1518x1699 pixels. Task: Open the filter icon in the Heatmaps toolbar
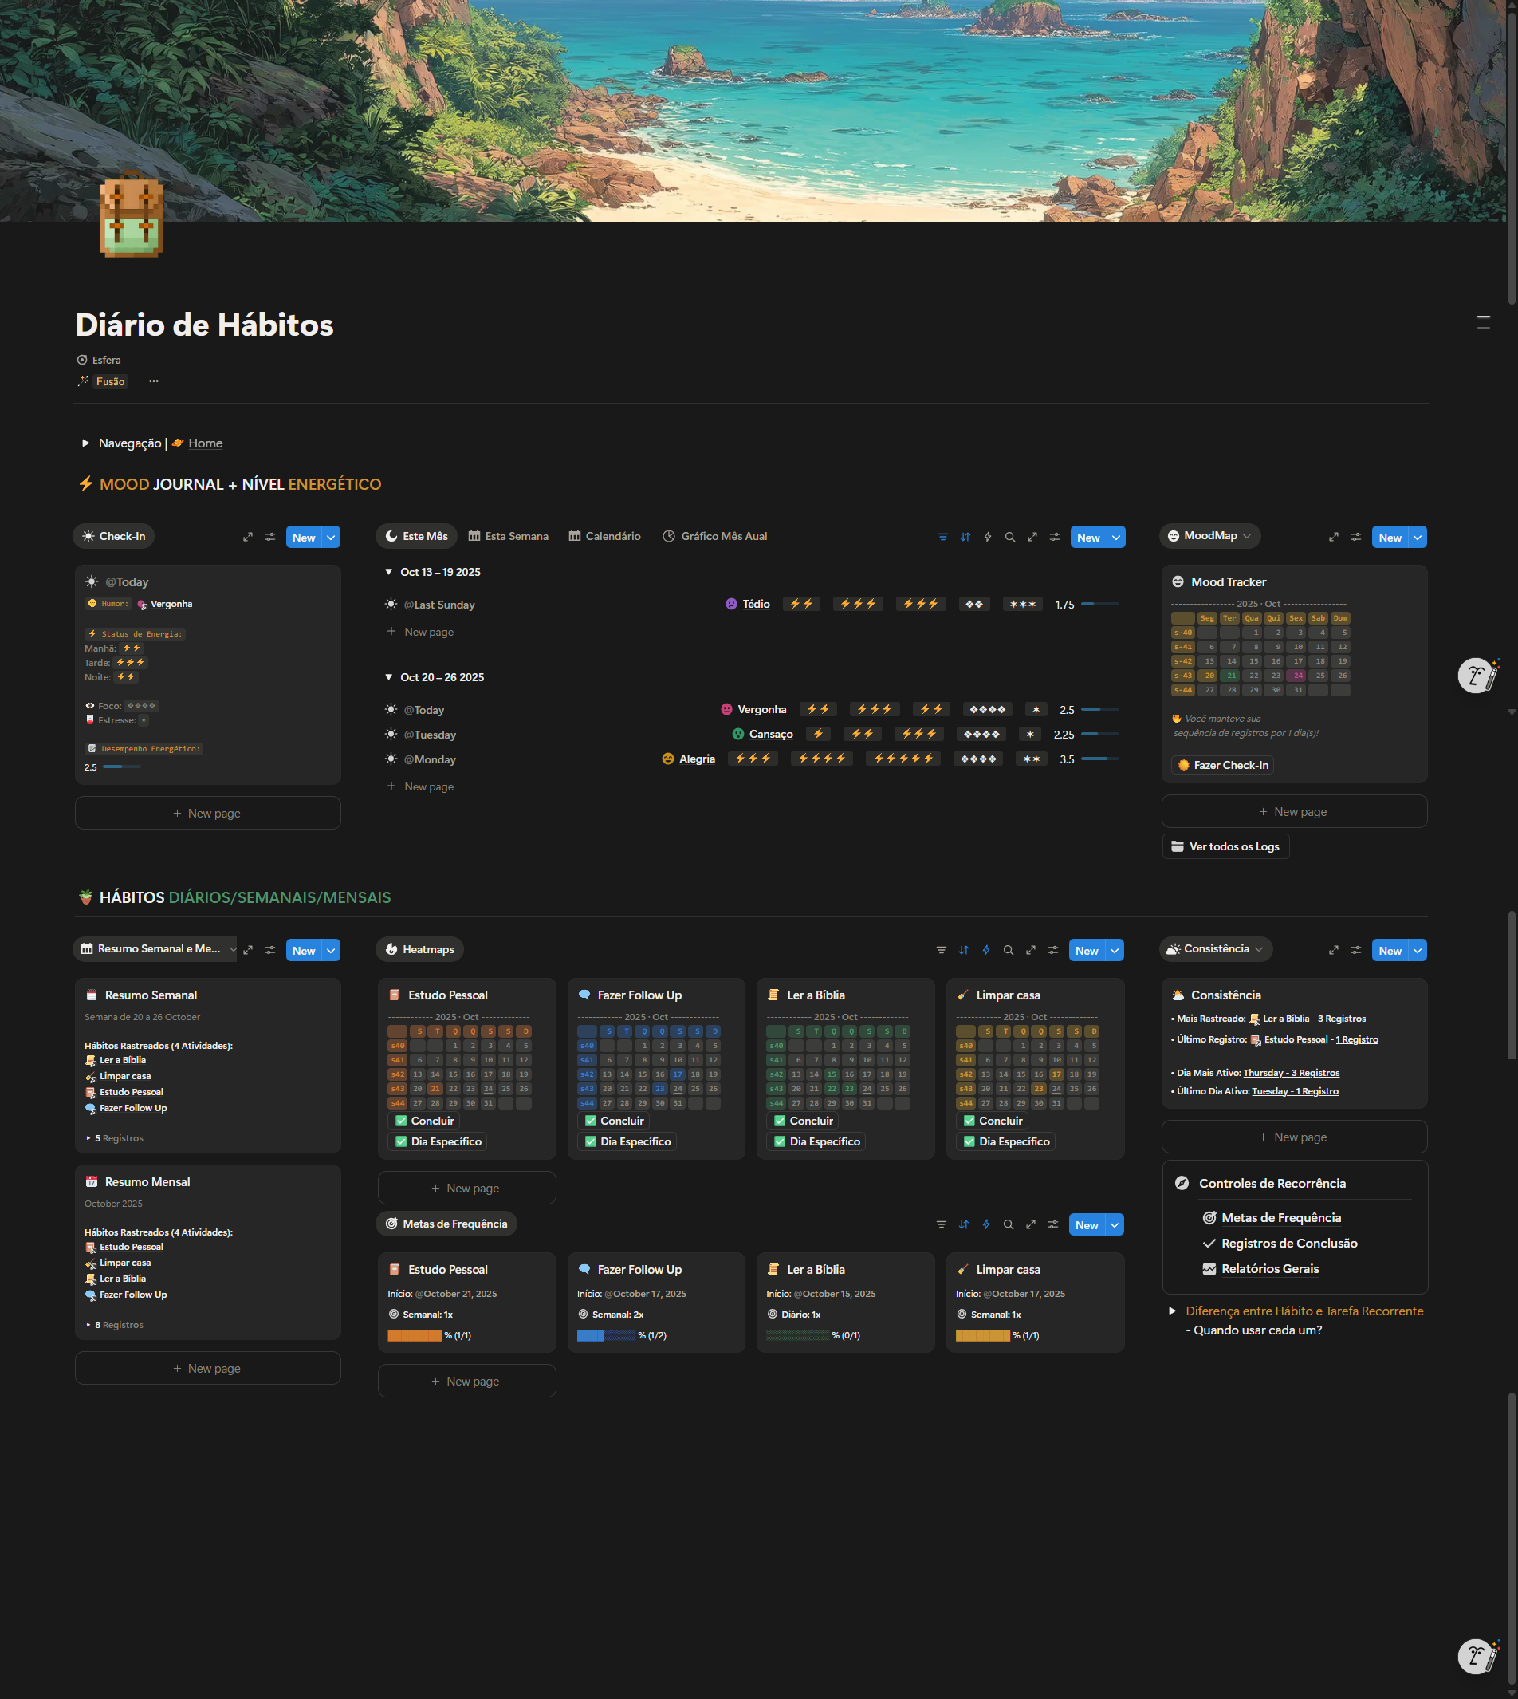pyautogui.click(x=941, y=951)
